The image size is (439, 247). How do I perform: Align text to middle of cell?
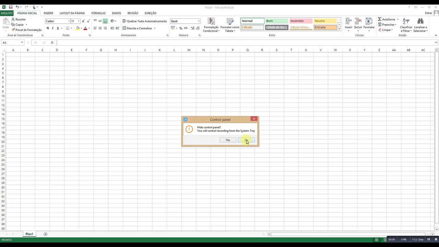(100, 21)
